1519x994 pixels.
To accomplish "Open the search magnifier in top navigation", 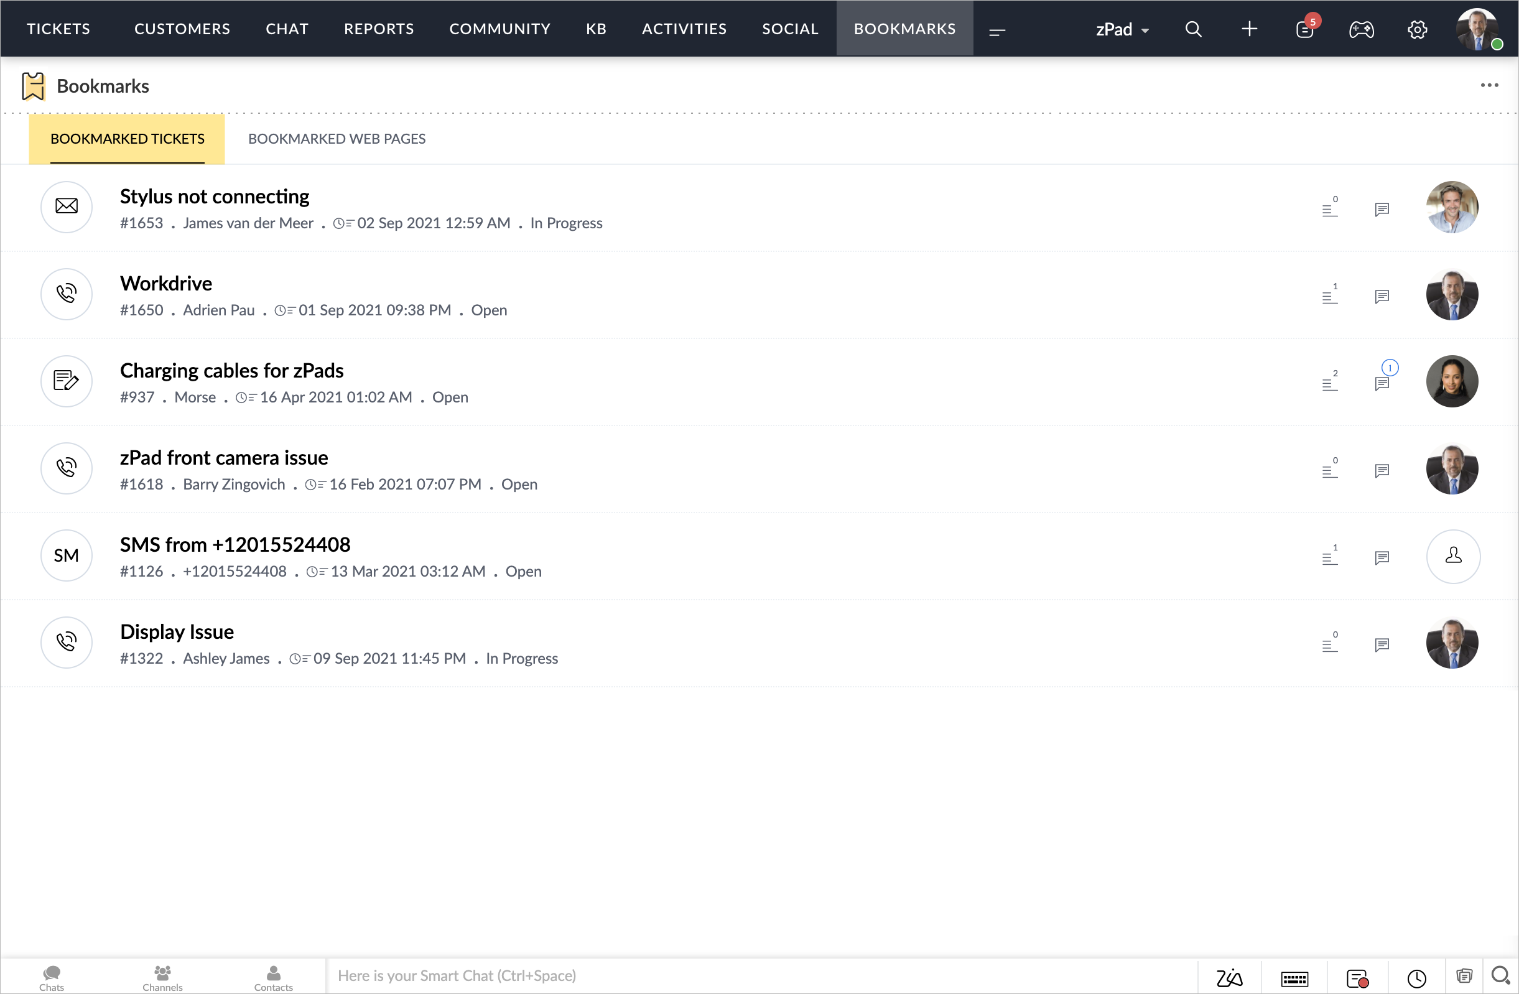I will [x=1193, y=29].
